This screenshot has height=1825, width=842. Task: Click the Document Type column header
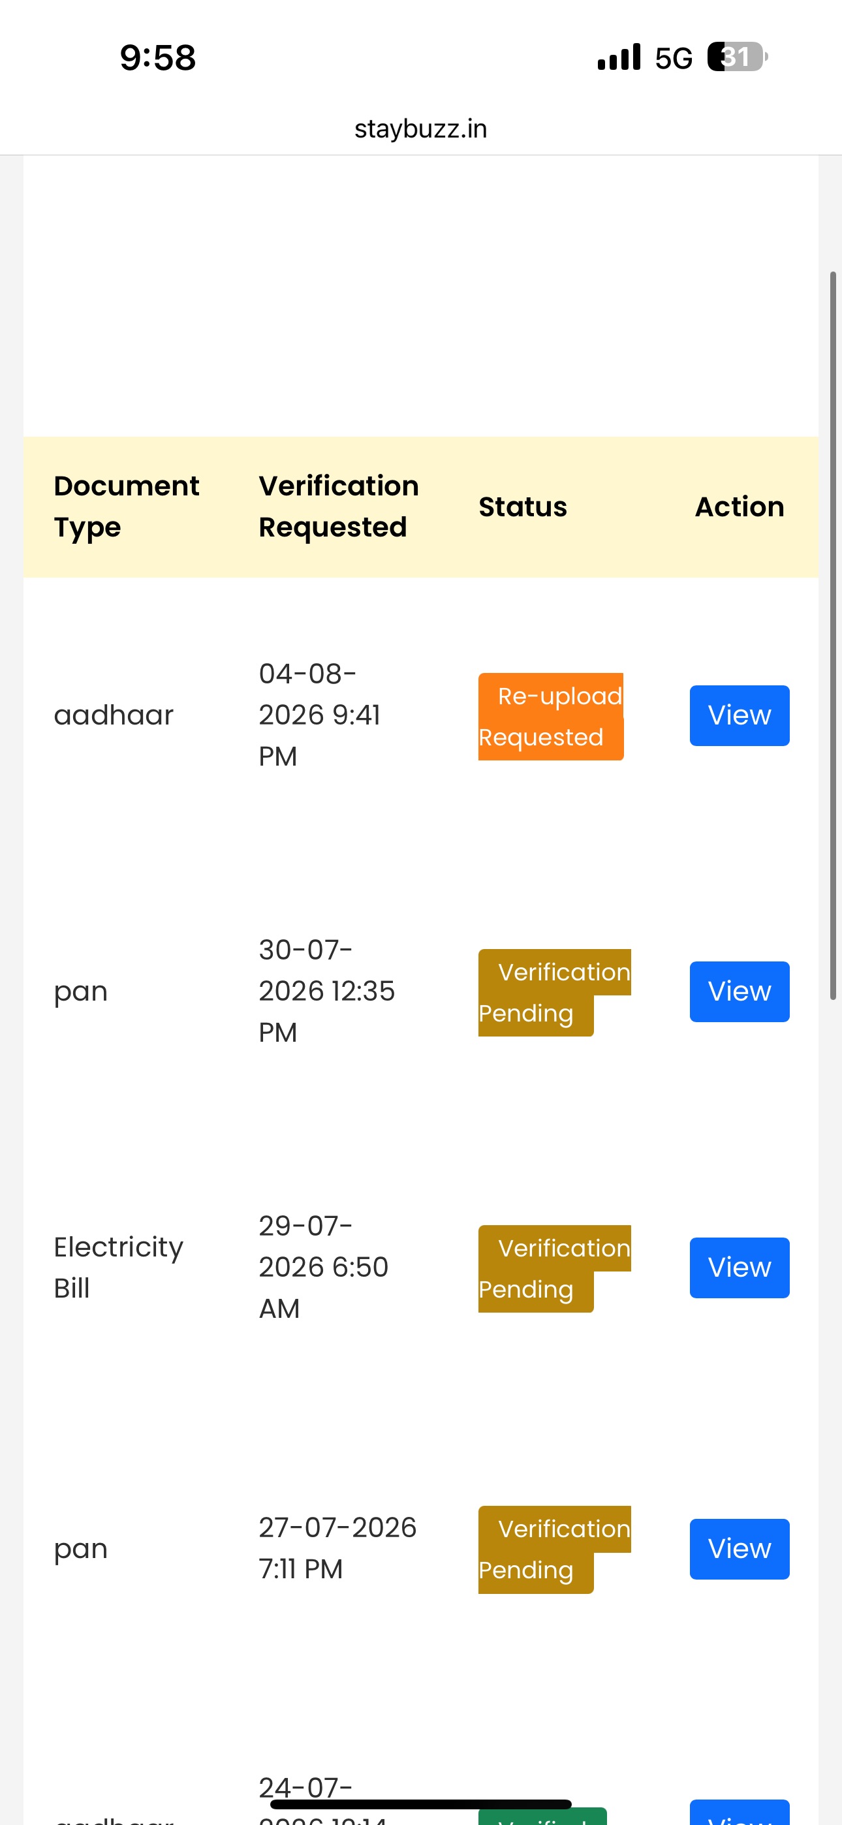(126, 507)
